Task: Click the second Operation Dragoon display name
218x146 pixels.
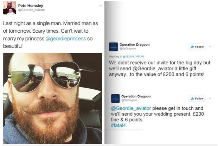Action: point(136,96)
